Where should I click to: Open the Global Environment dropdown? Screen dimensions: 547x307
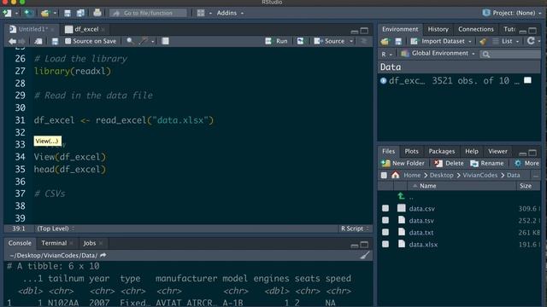(438, 53)
